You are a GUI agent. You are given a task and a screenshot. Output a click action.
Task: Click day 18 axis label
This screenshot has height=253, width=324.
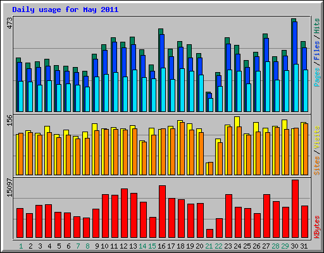[180, 246]
